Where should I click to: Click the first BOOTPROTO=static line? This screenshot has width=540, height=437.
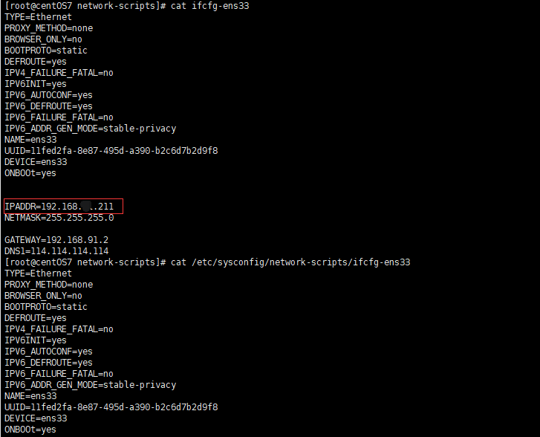[x=46, y=51]
